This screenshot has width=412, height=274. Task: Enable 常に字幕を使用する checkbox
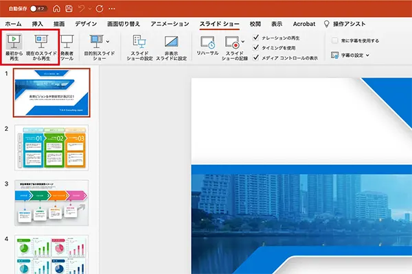pyautogui.click(x=334, y=40)
